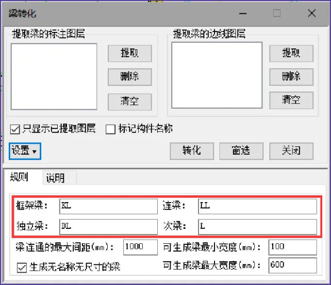Click the 关闭 button

(x=291, y=150)
